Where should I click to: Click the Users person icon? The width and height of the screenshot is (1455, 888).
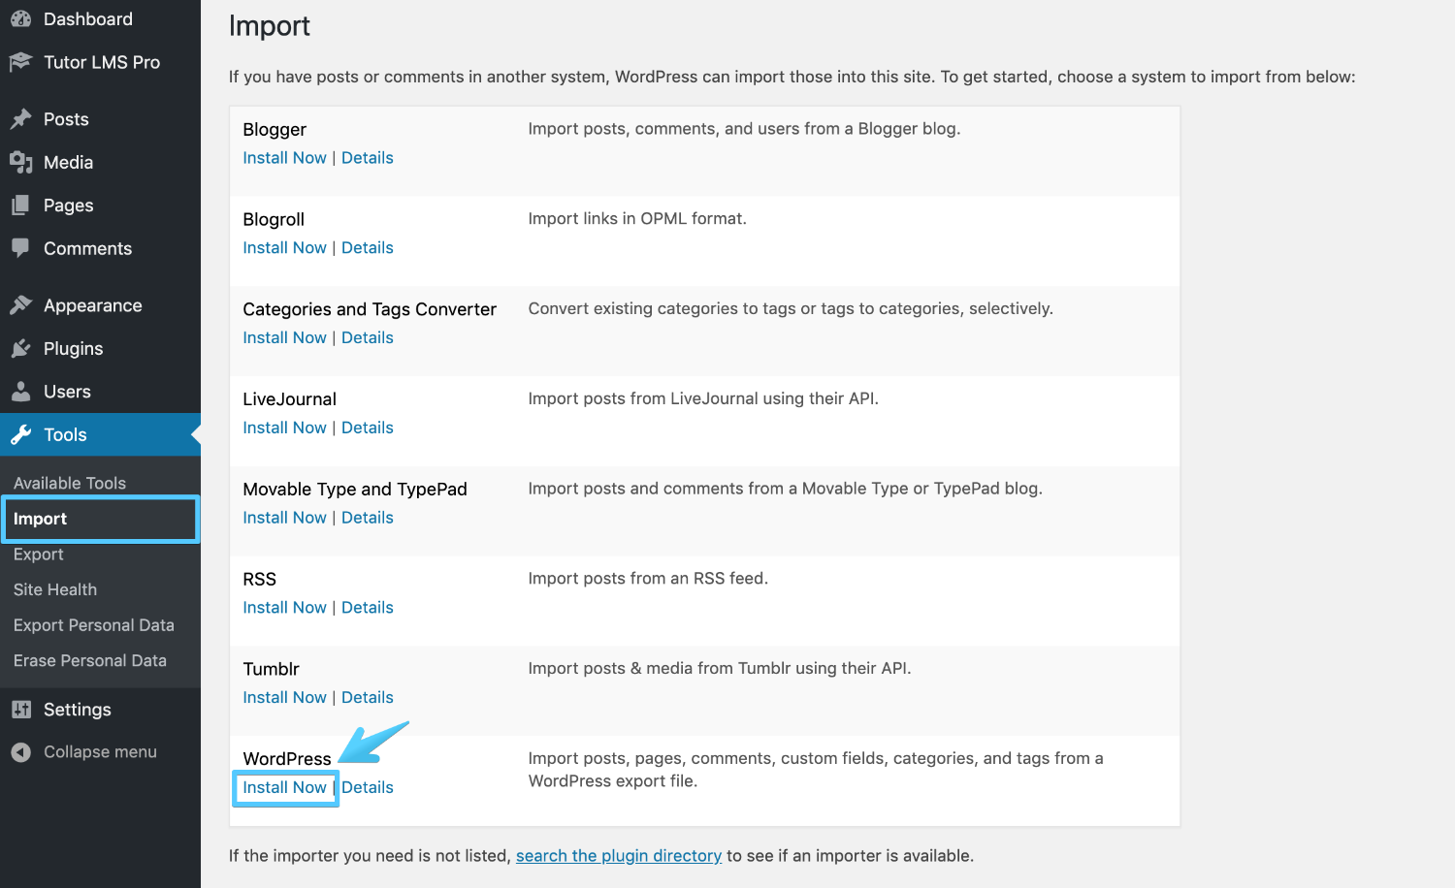20,392
